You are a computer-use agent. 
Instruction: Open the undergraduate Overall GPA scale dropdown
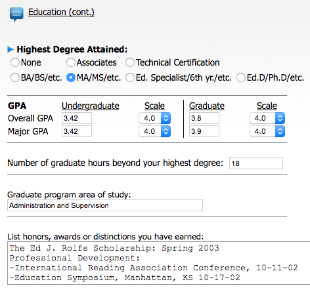tap(155, 118)
